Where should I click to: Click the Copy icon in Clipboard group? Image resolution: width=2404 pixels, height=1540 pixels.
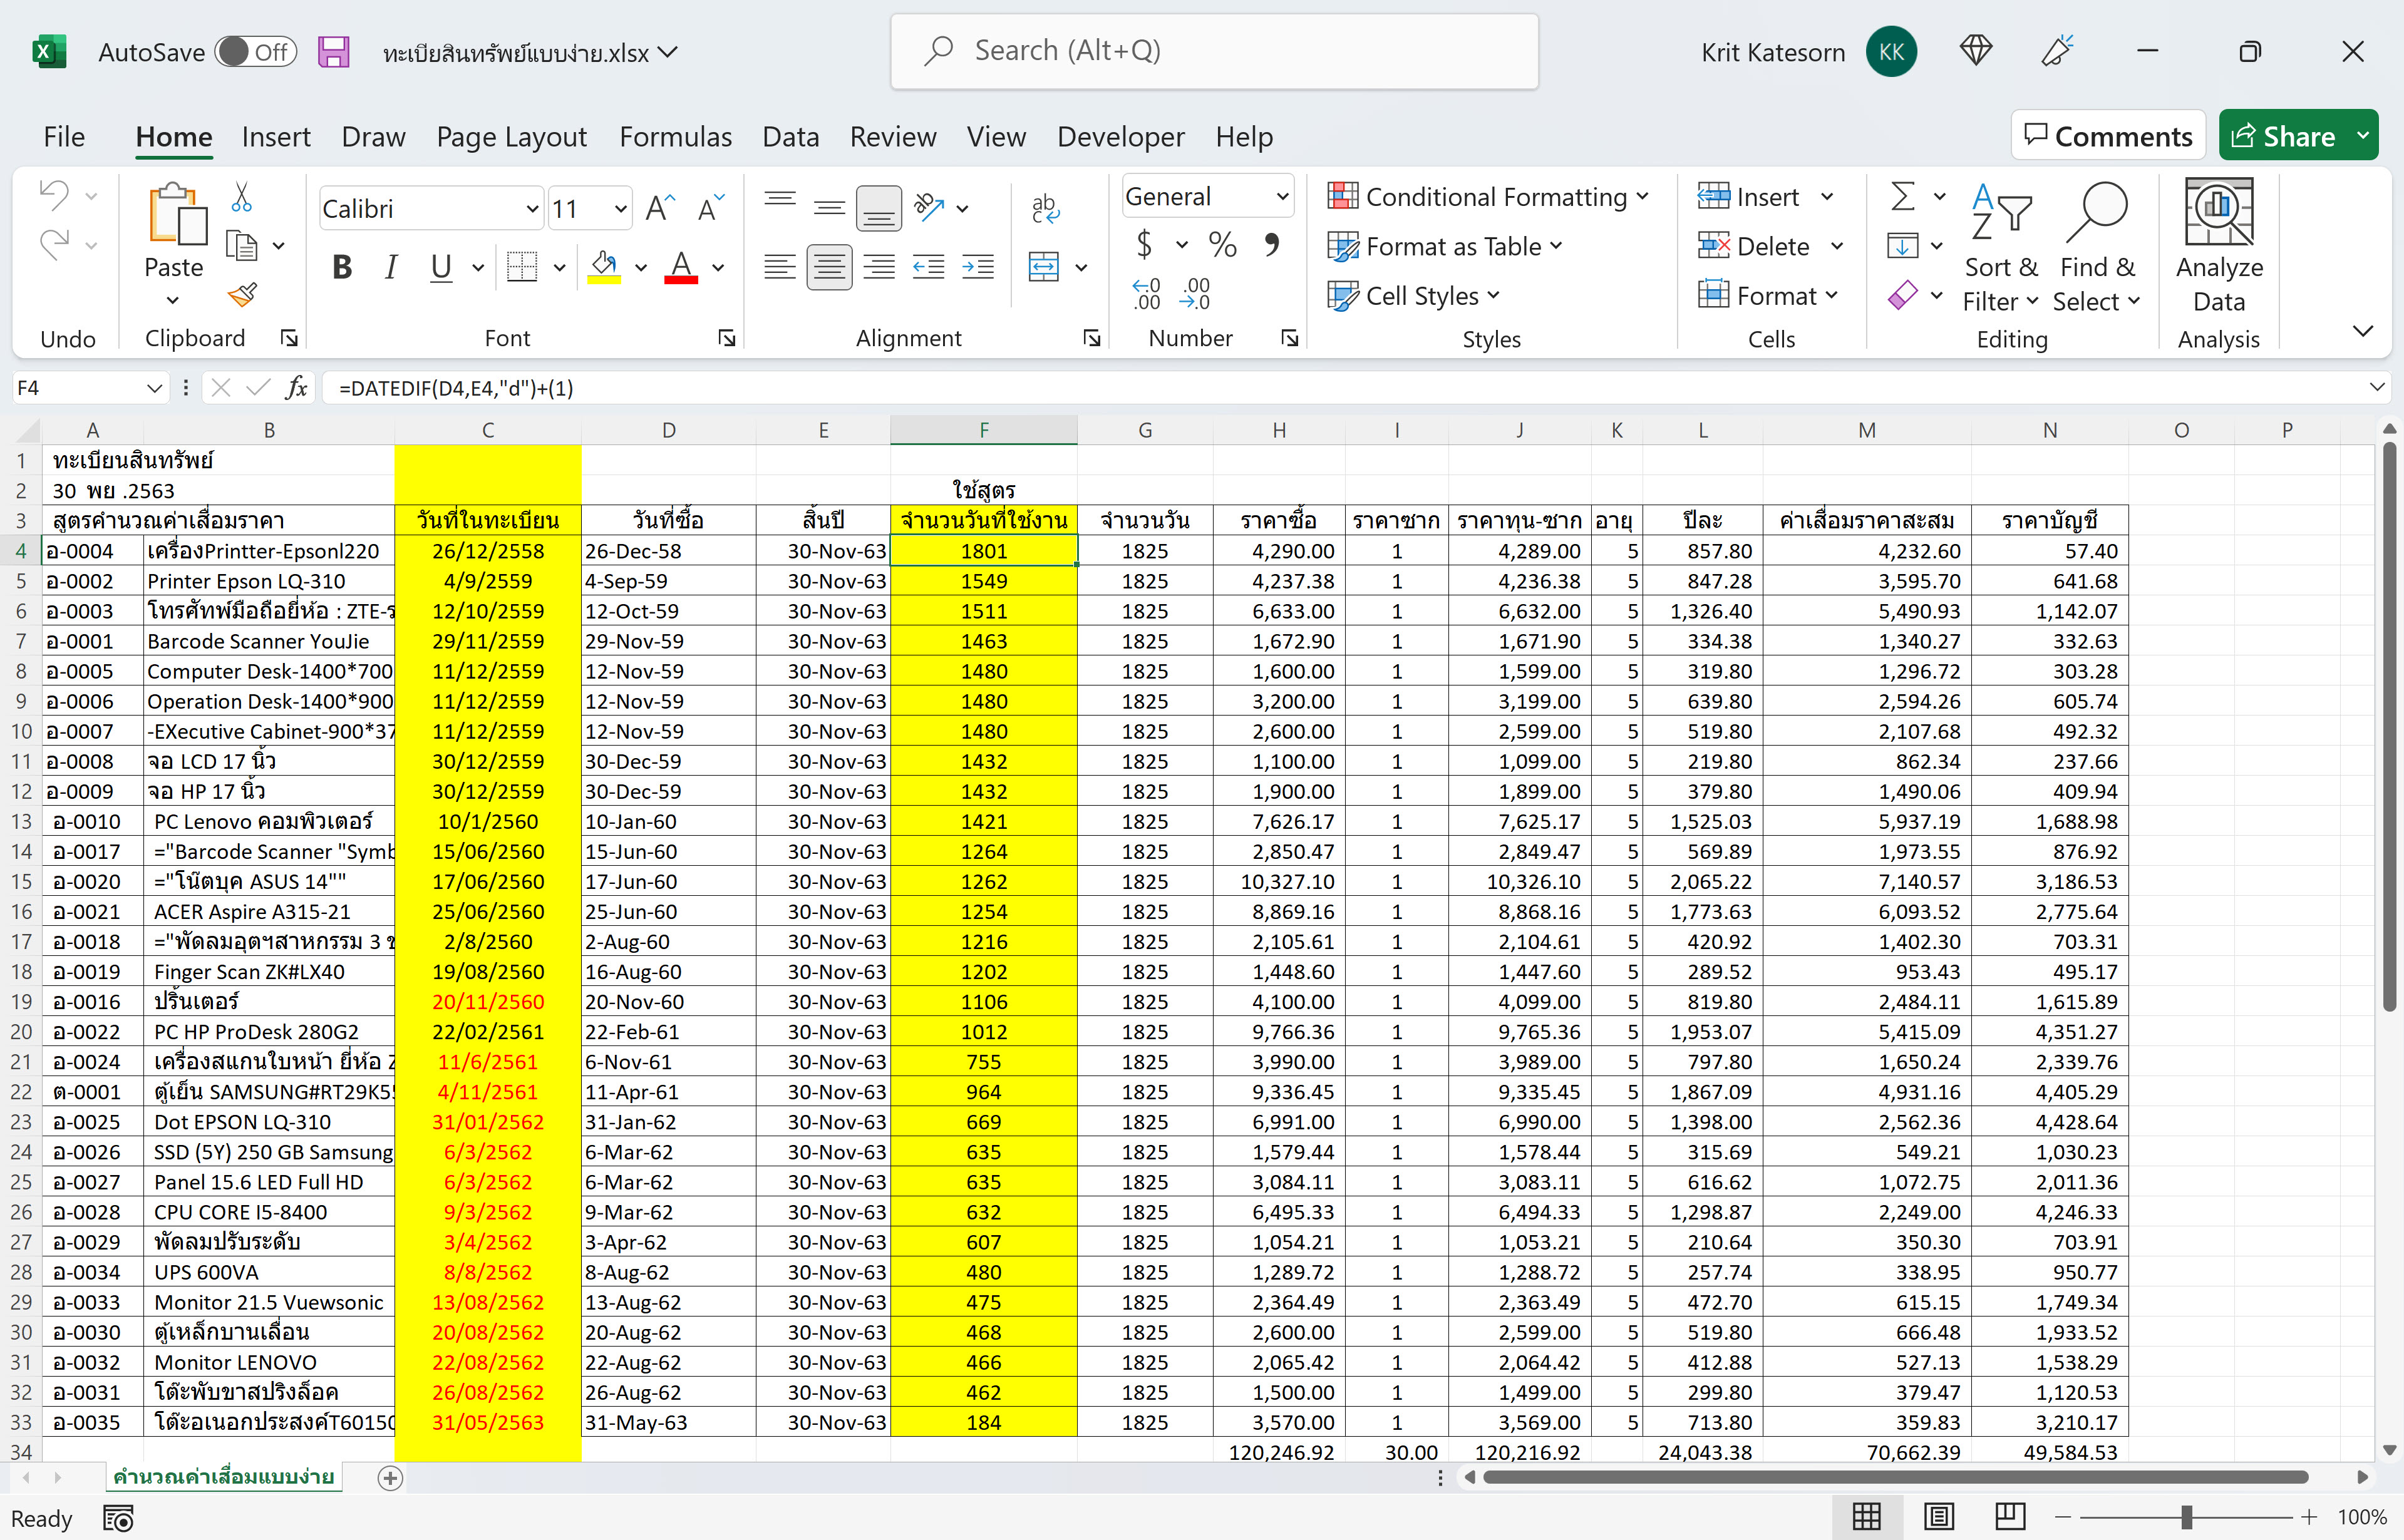click(x=242, y=245)
